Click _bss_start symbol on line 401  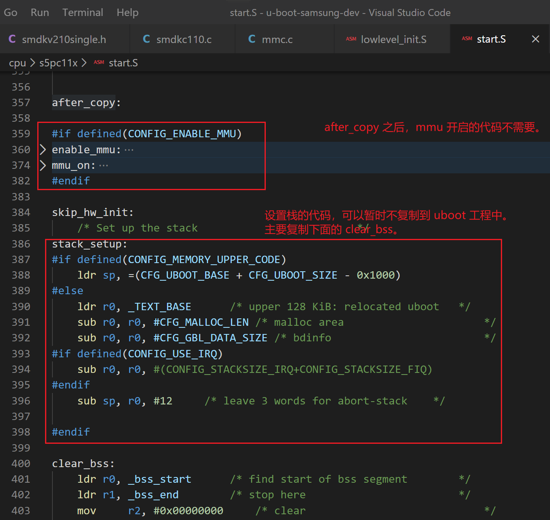click(160, 479)
